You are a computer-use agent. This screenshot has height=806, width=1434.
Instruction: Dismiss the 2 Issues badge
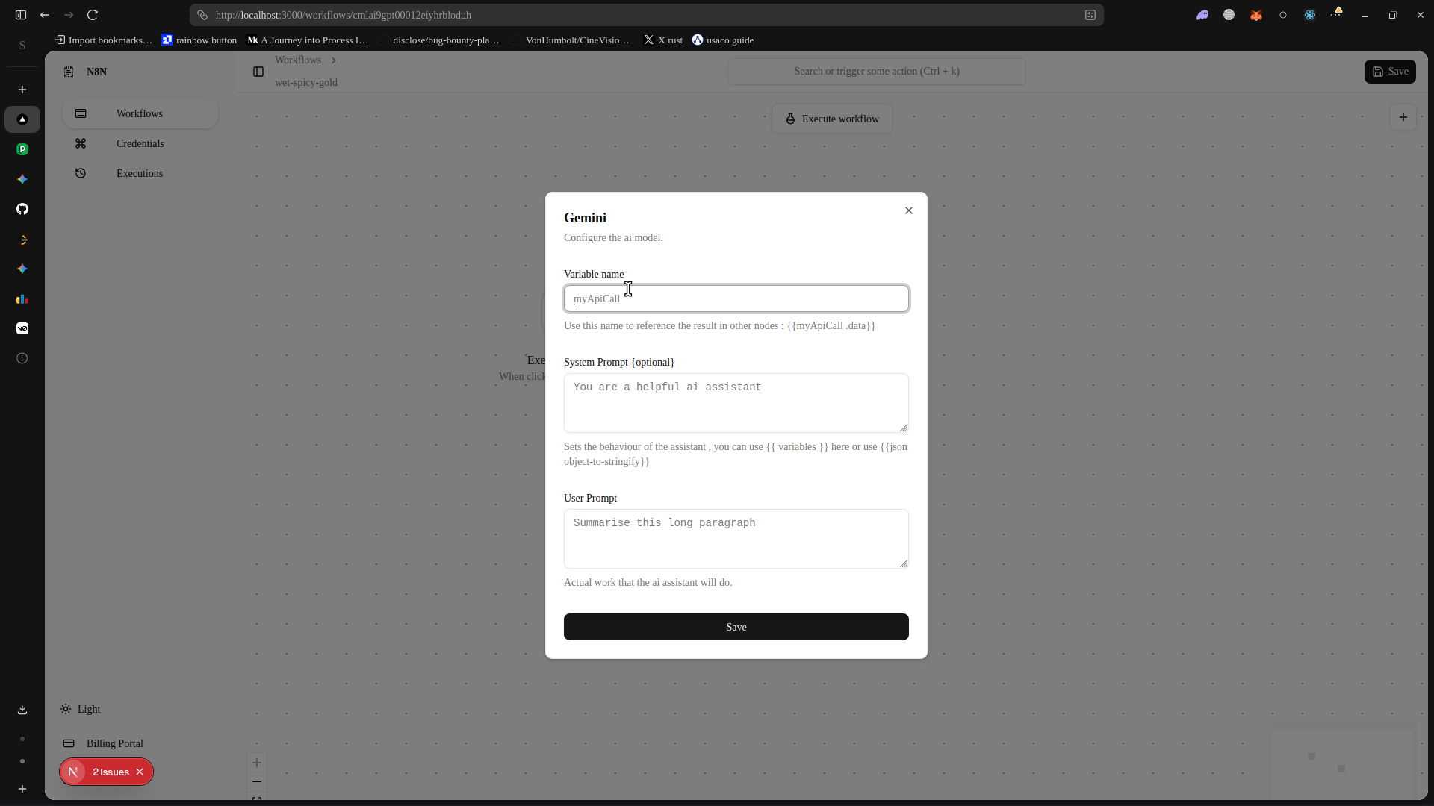[140, 772]
